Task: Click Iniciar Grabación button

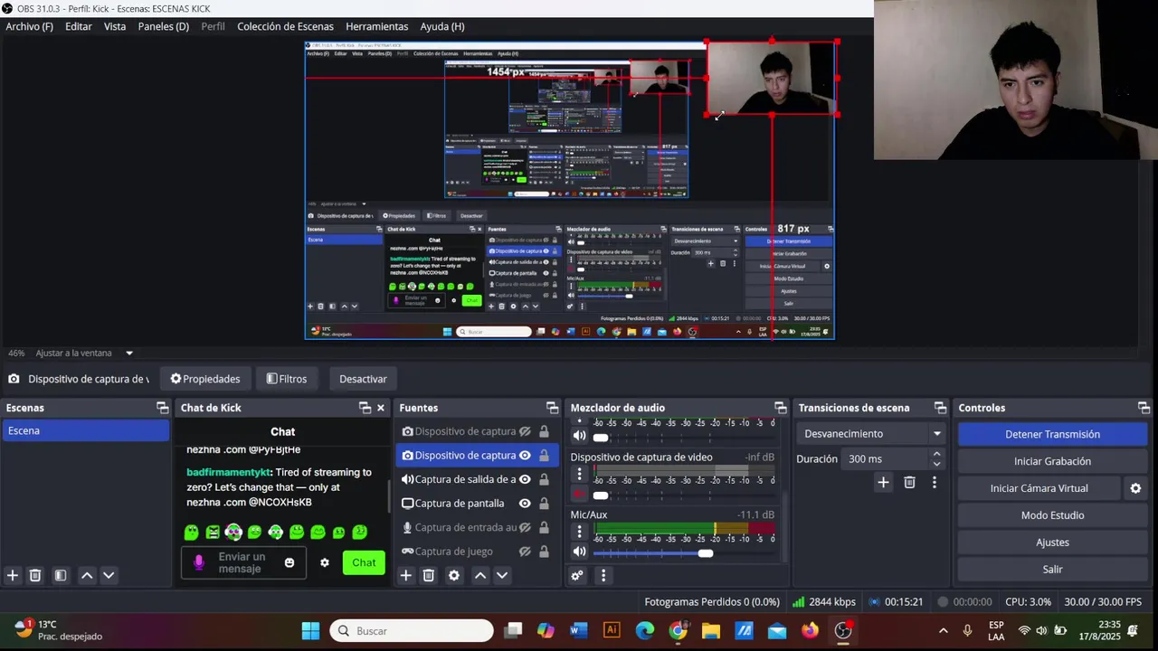Action: pyautogui.click(x=1052, y=461)
